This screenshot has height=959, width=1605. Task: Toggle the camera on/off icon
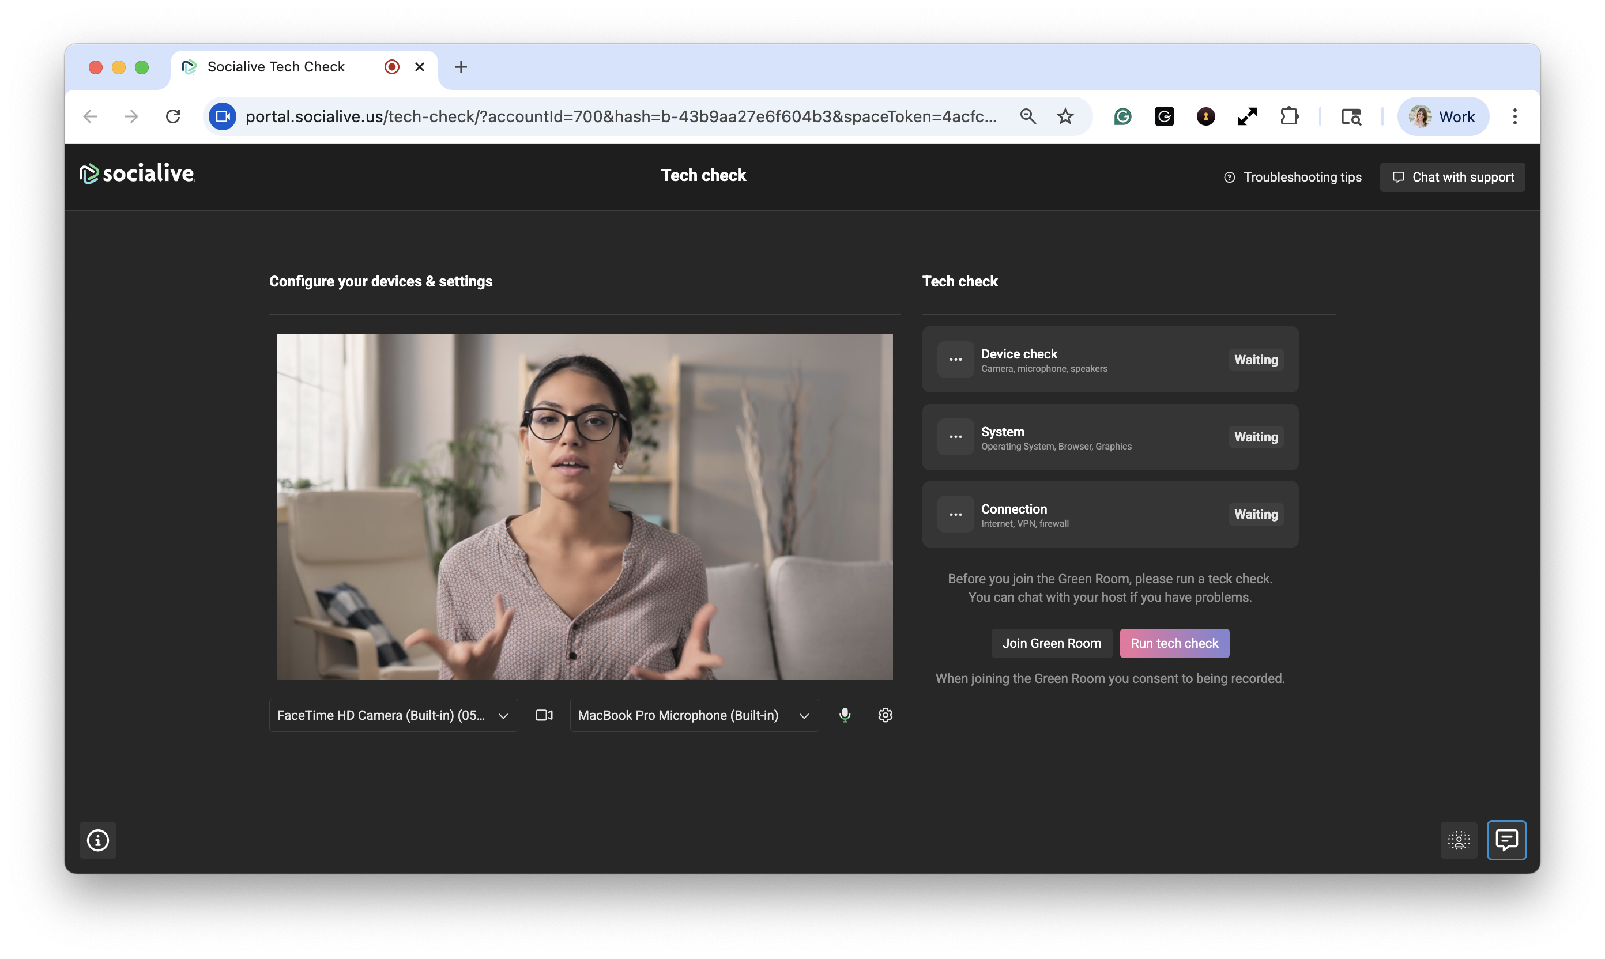click(544, 715)
